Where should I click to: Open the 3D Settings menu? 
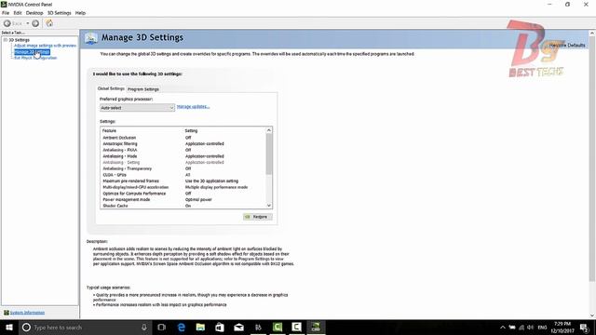coord(59,13)
